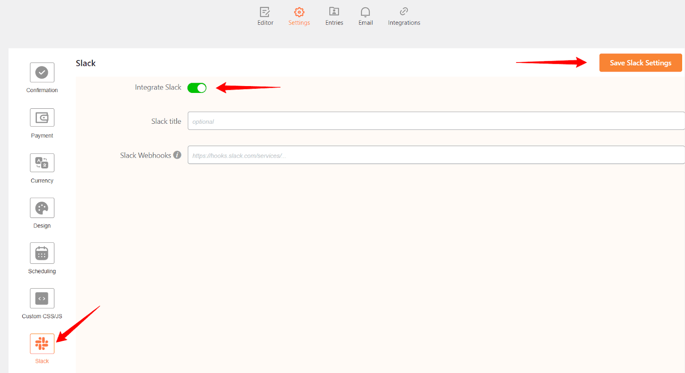Image resolution: width=685 pixels, height=373 pixels.
Task: Click the Slack title label text
Action: (166, 121)
